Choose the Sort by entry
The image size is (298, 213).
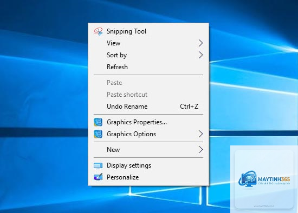(x=148, y=55)
